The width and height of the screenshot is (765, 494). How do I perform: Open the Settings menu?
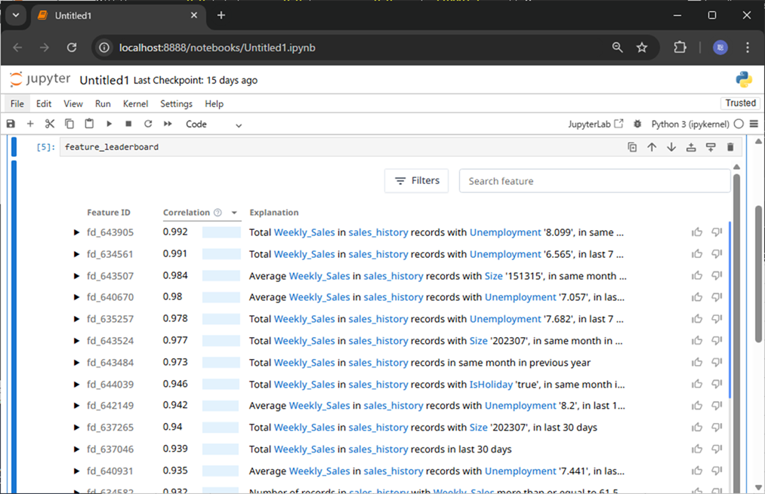tap(176, 104)
